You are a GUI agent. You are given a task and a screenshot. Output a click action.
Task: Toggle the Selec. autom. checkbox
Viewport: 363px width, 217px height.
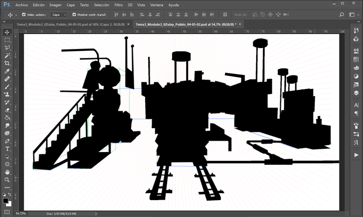[x=24, y=15]
